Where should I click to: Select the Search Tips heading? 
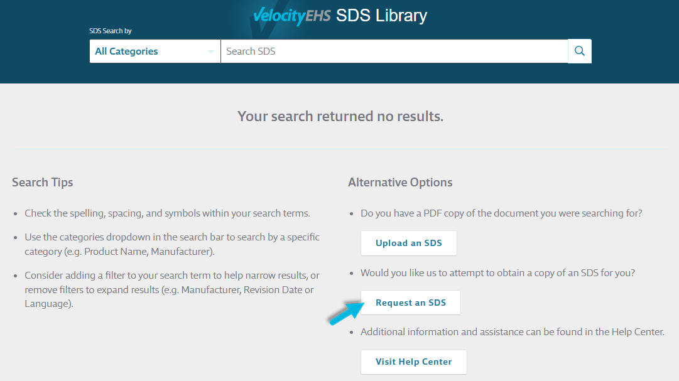click(x=43, y=183)
